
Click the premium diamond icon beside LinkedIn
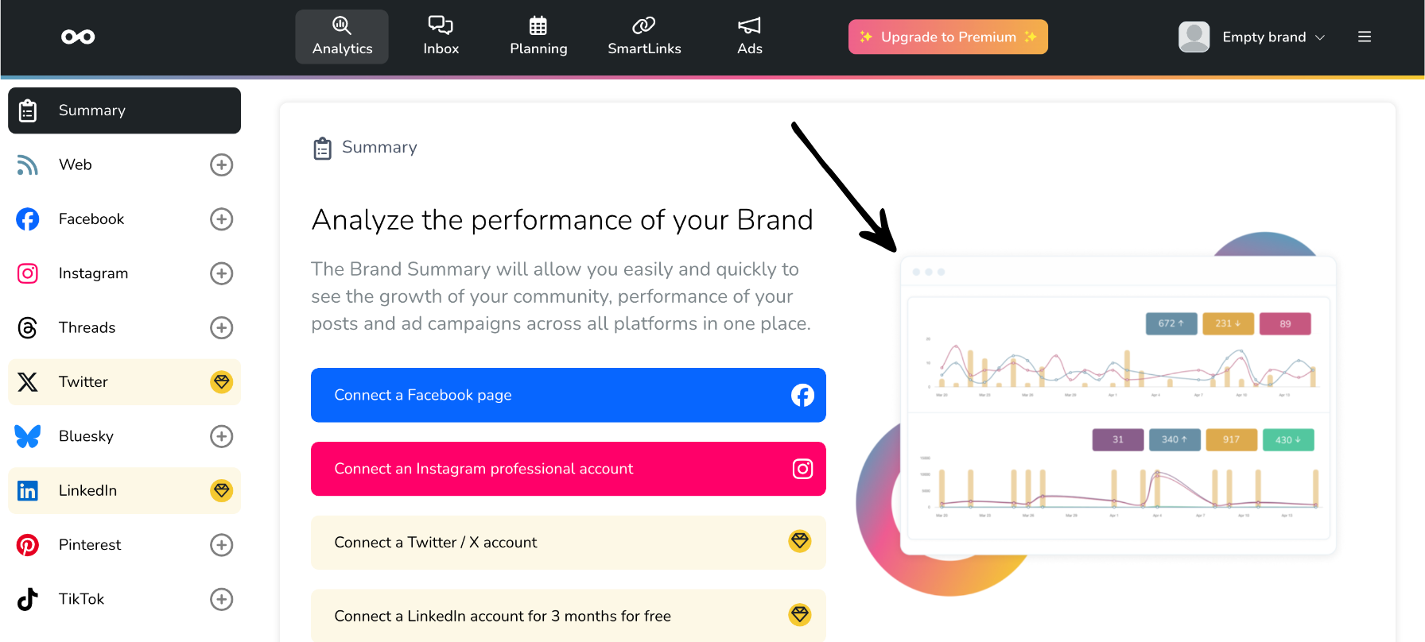221,490
